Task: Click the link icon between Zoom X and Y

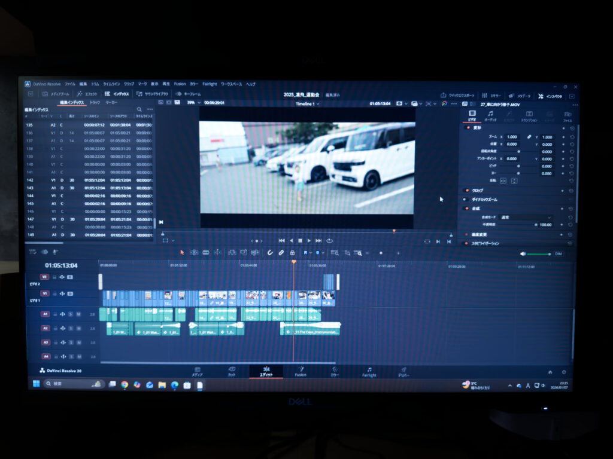Action: pos(529,137)
